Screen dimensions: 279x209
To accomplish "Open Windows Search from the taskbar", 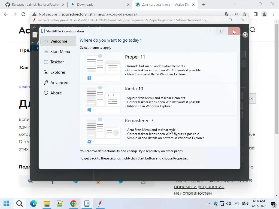I will click(x=20, y=204).
